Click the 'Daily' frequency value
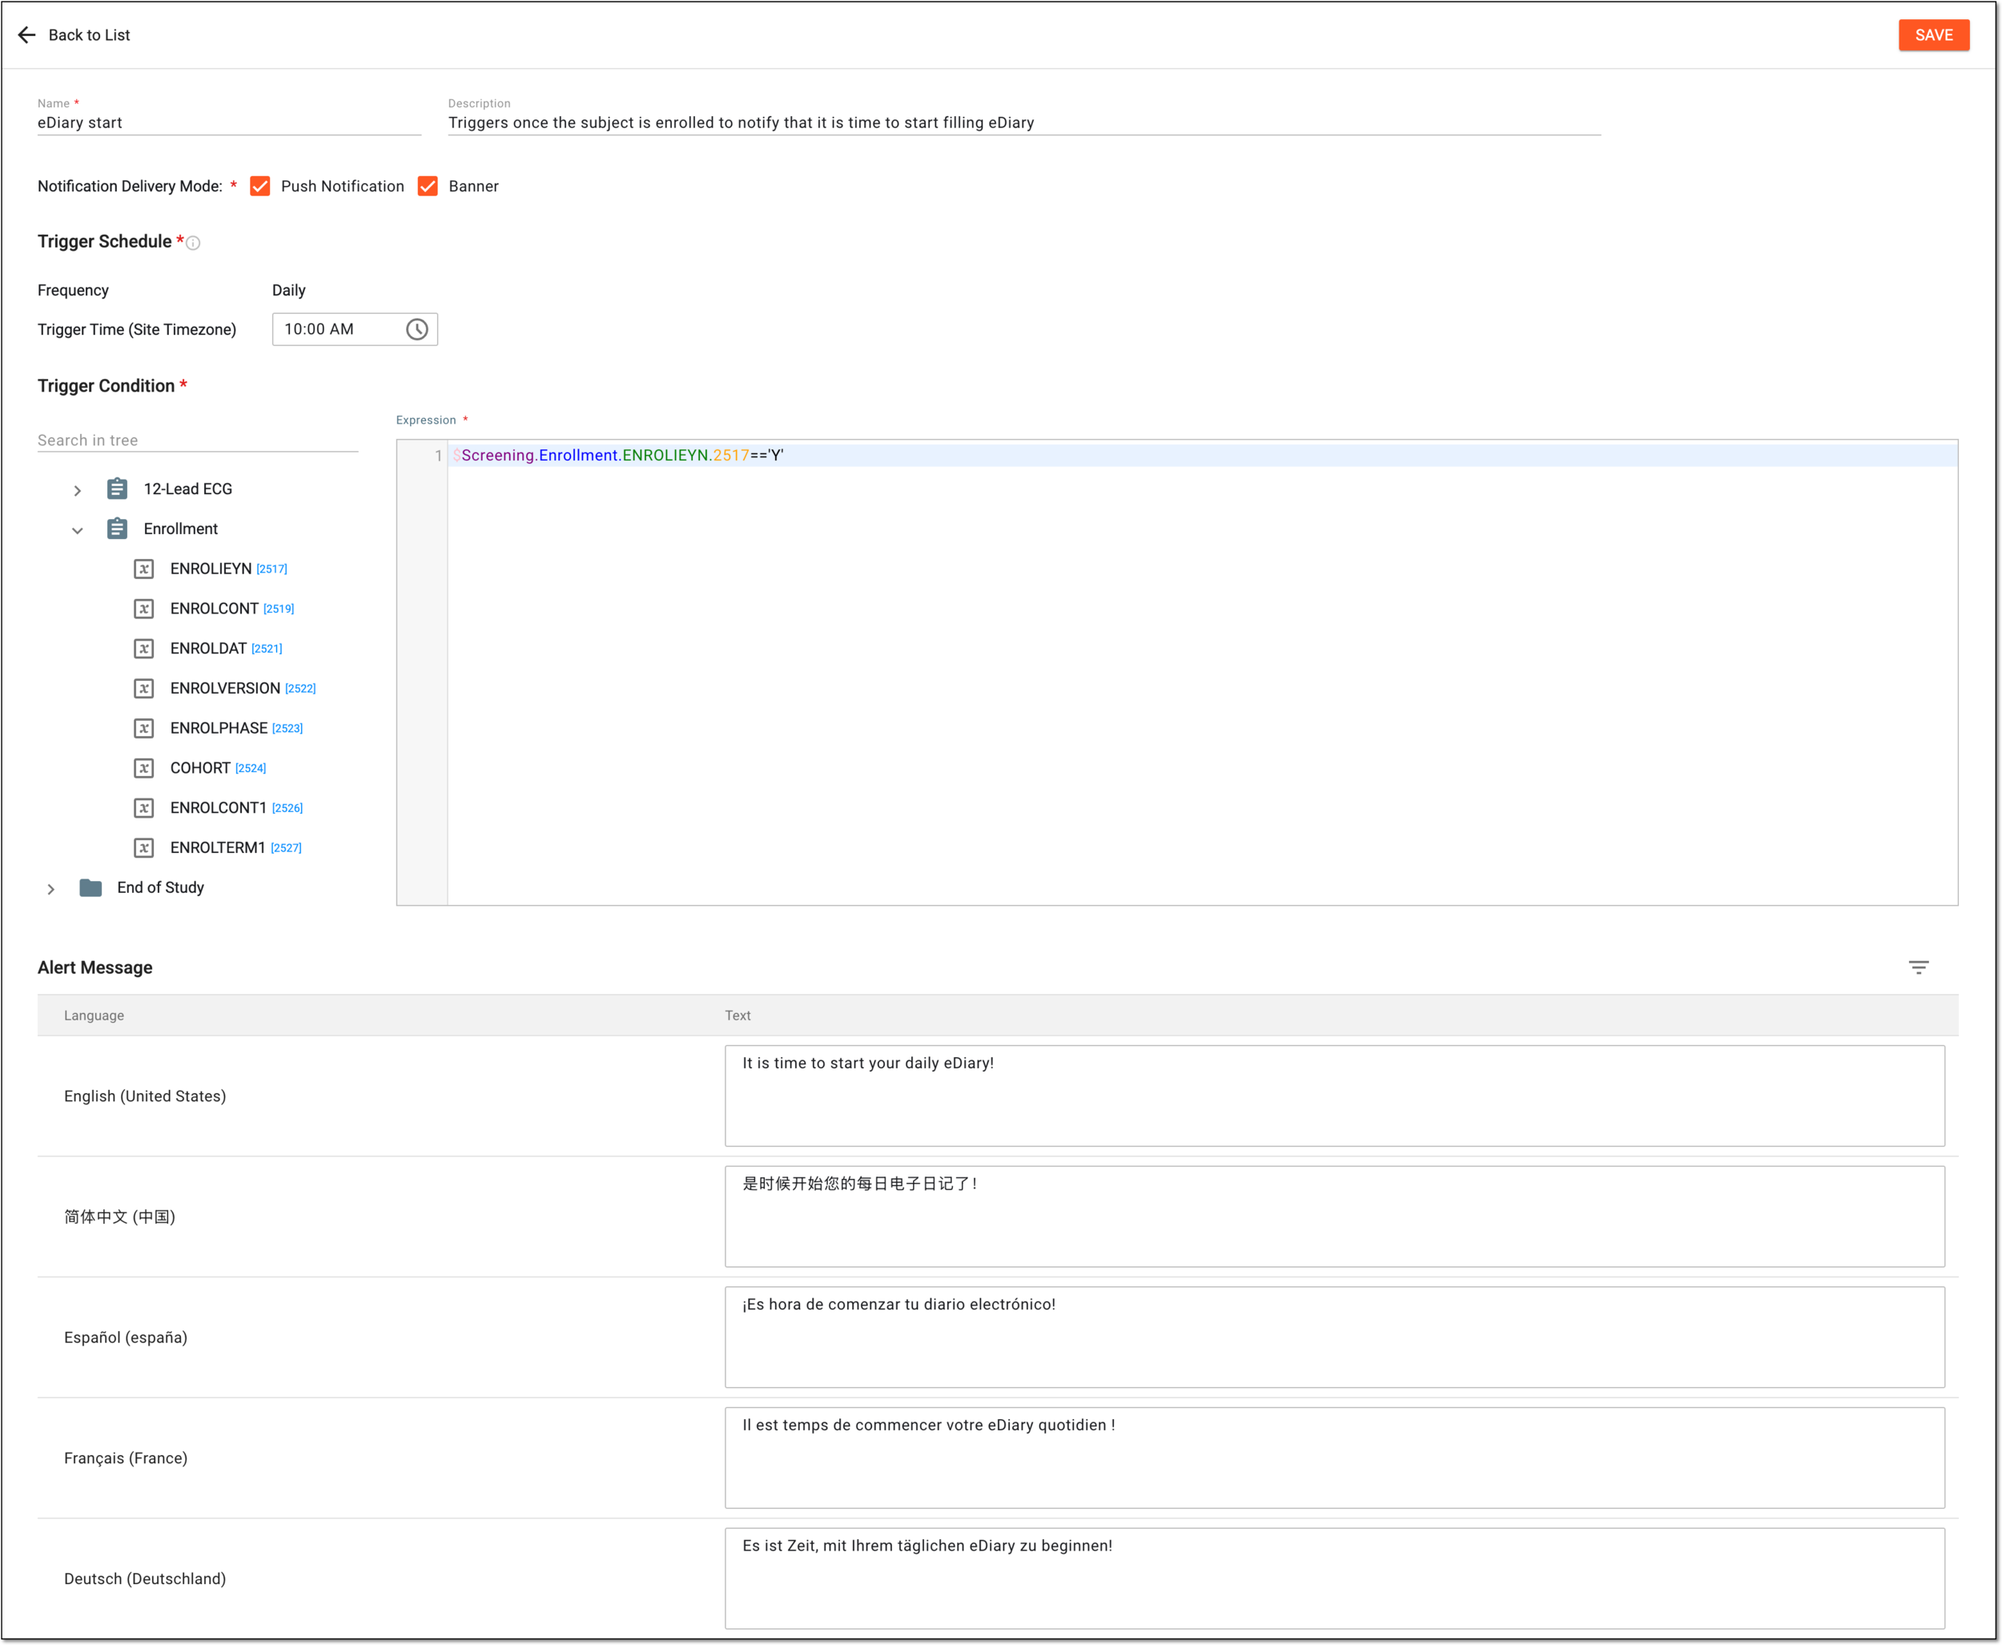The image size is (2002, 1645). [x=289, y=290]
